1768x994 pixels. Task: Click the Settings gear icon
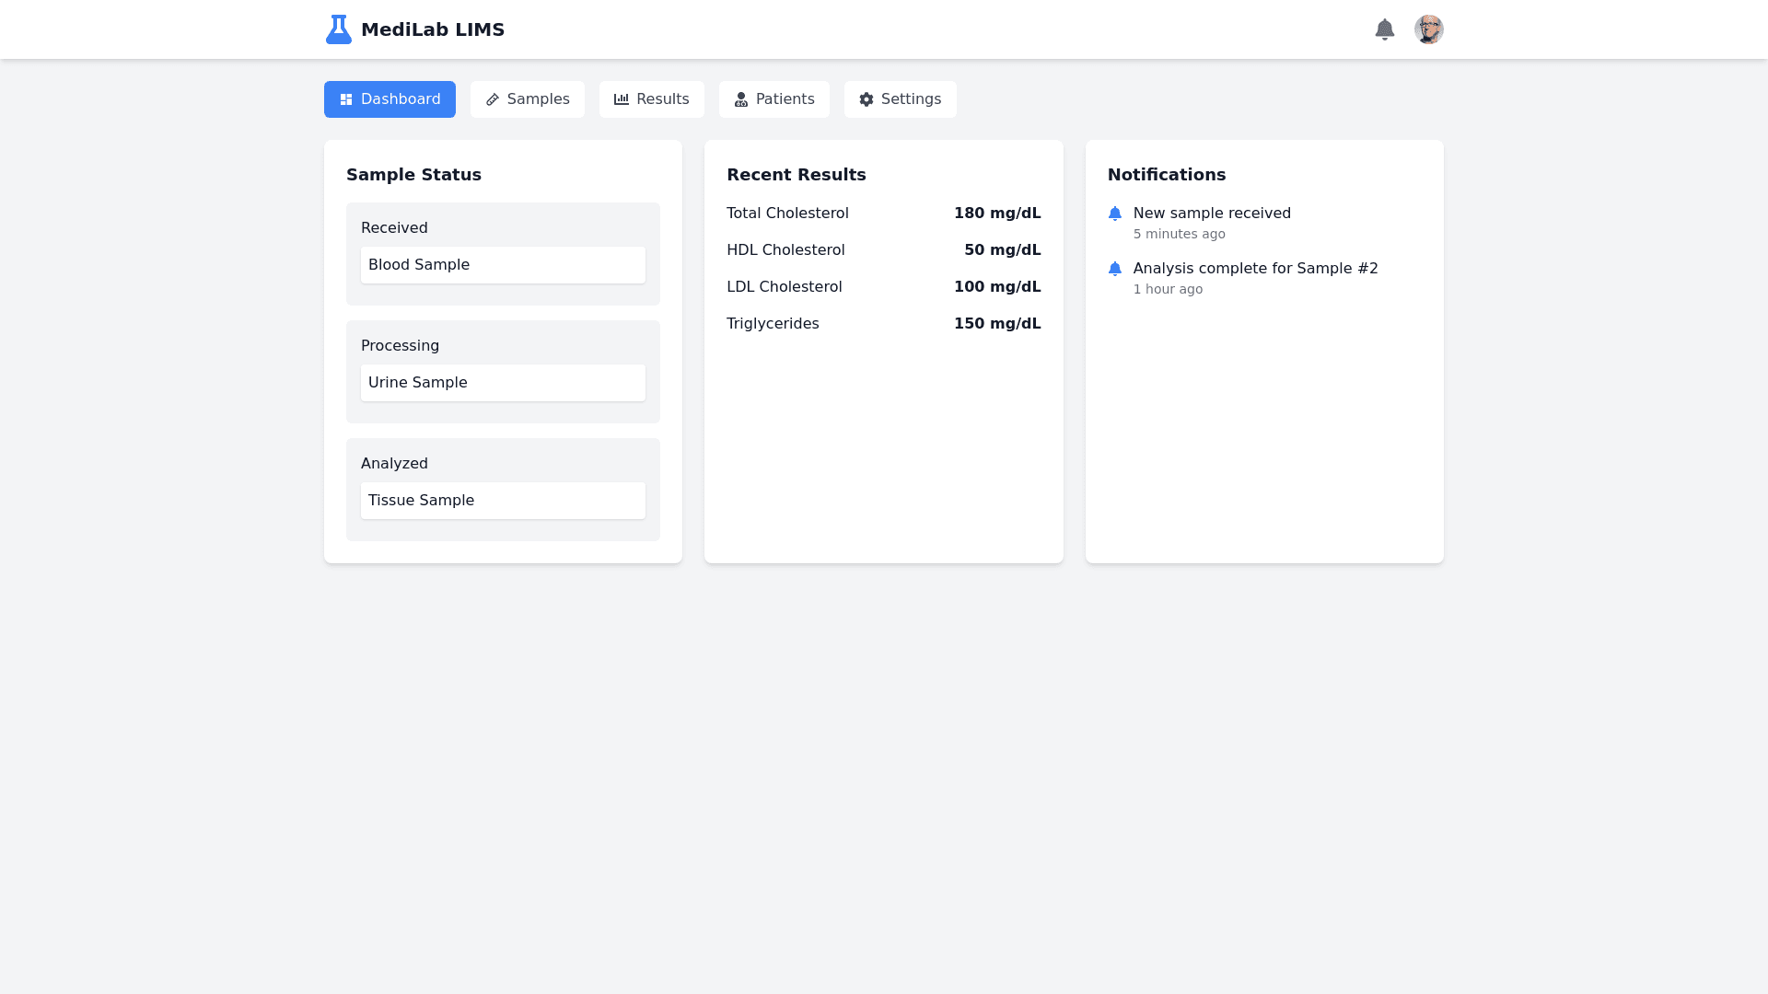pos(867,99)
